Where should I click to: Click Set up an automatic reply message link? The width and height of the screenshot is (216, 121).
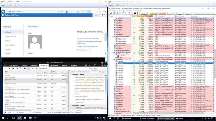click(88, 38)
